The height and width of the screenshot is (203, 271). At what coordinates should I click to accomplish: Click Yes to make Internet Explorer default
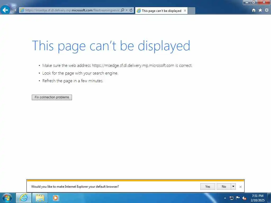(208, 187)
